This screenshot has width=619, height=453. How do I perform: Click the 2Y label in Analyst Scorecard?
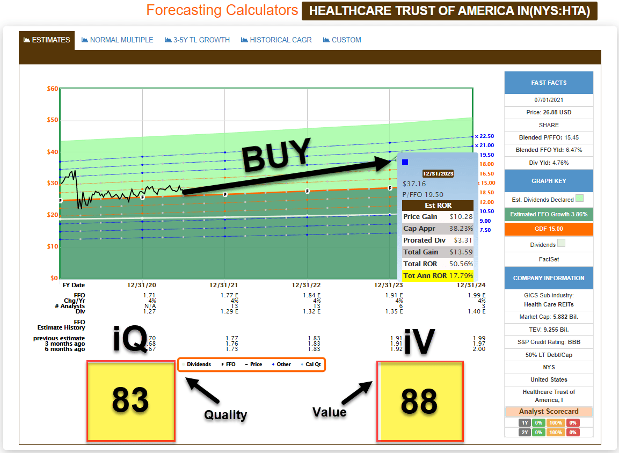(525, 433)
